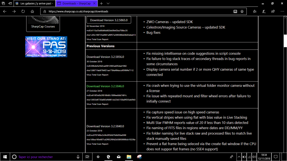This screenshot has height=161, width=287.
Task: Expand the tab preview chevron
Action: click(108, 3)
